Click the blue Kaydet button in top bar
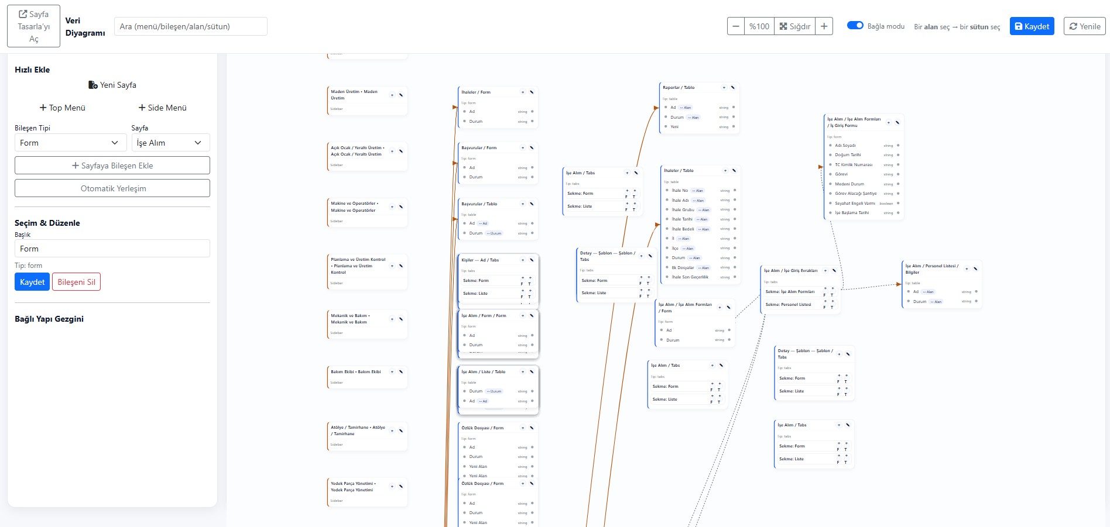Viewport: 1110px width, 527px height. 1032,26
